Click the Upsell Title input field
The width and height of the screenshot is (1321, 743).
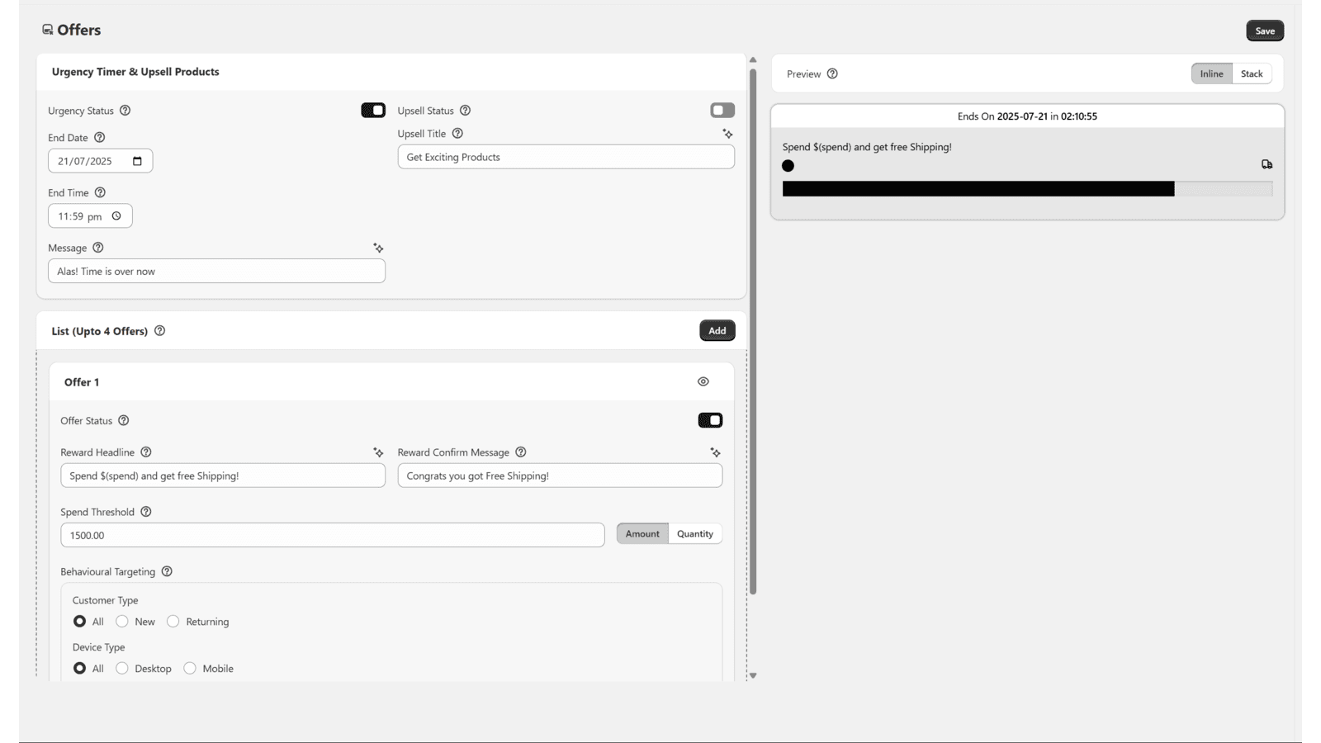pos(566,157)
